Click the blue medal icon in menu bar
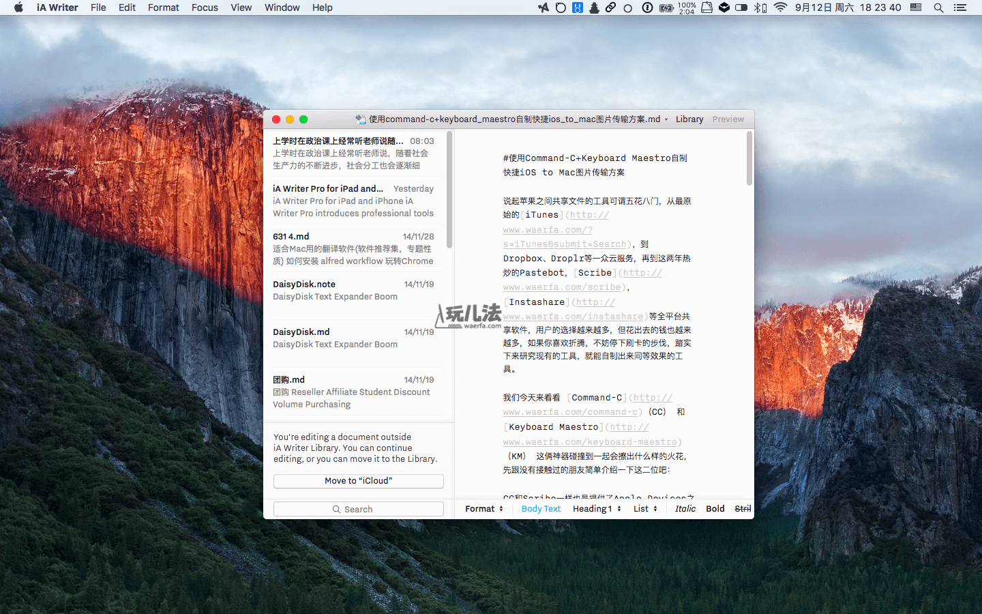 578,8
